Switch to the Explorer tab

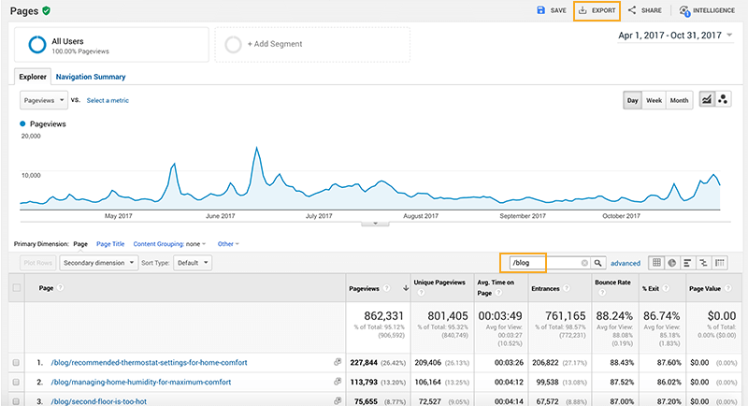coord(33,77)
